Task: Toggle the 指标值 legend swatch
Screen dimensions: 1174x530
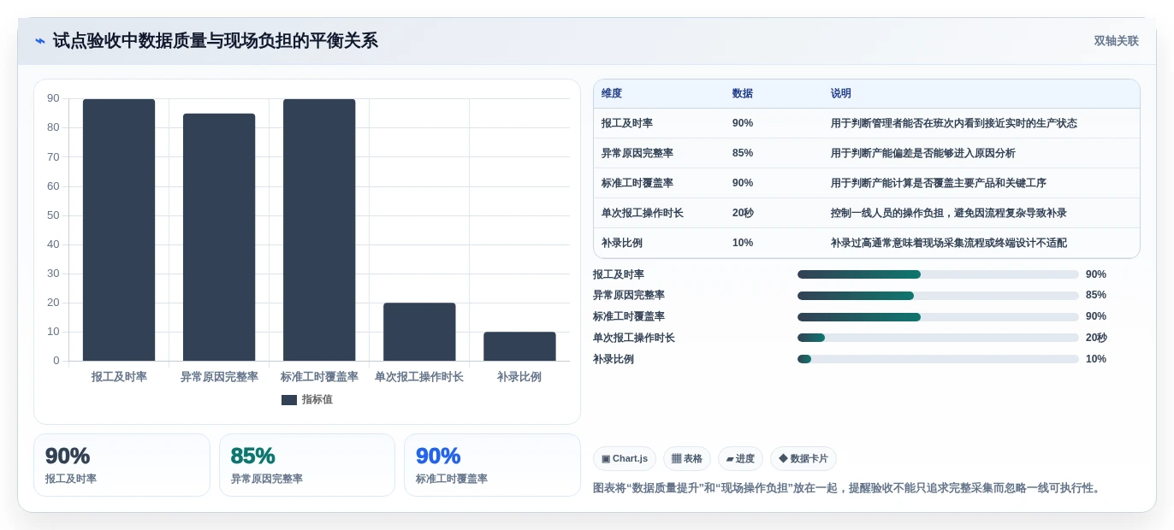Action: [x=289, y=400]
